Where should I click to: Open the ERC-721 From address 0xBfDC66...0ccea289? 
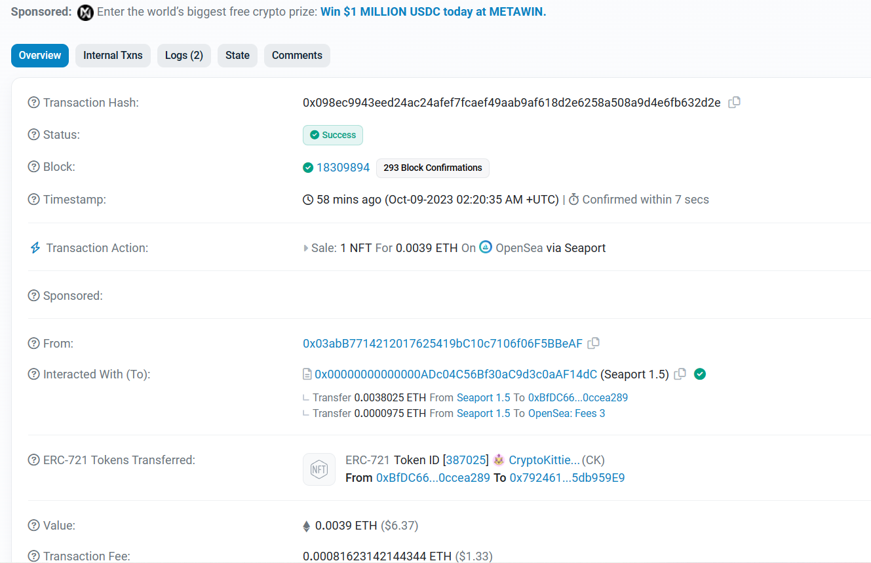tap(433, 478)
